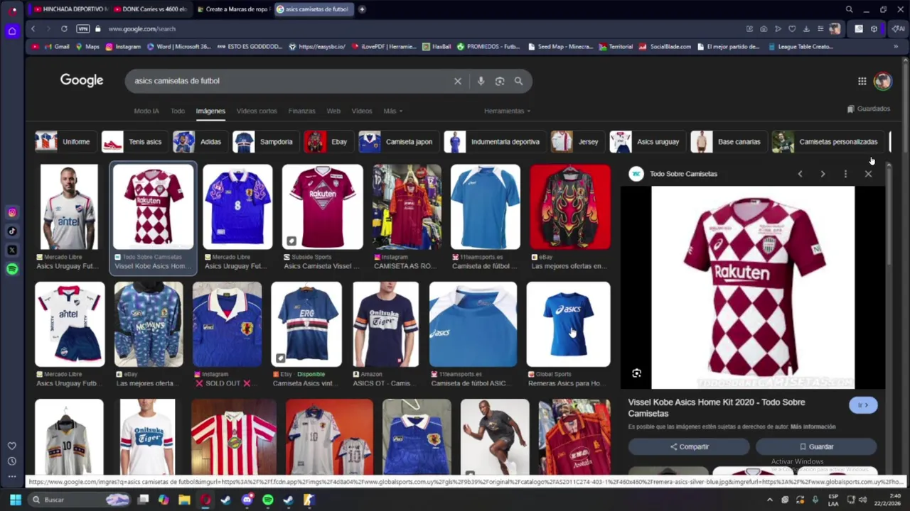This screenshot has width=910, height=511.
Task: Expand the Más search filter menu
Action: click(x=392, y=111)
